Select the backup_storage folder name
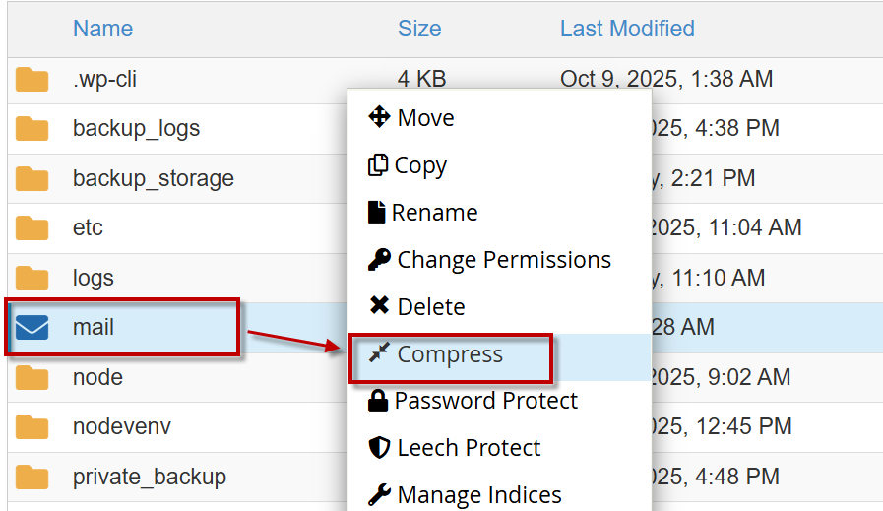Viewport: 883px width, 511px height. pos(154,179)
